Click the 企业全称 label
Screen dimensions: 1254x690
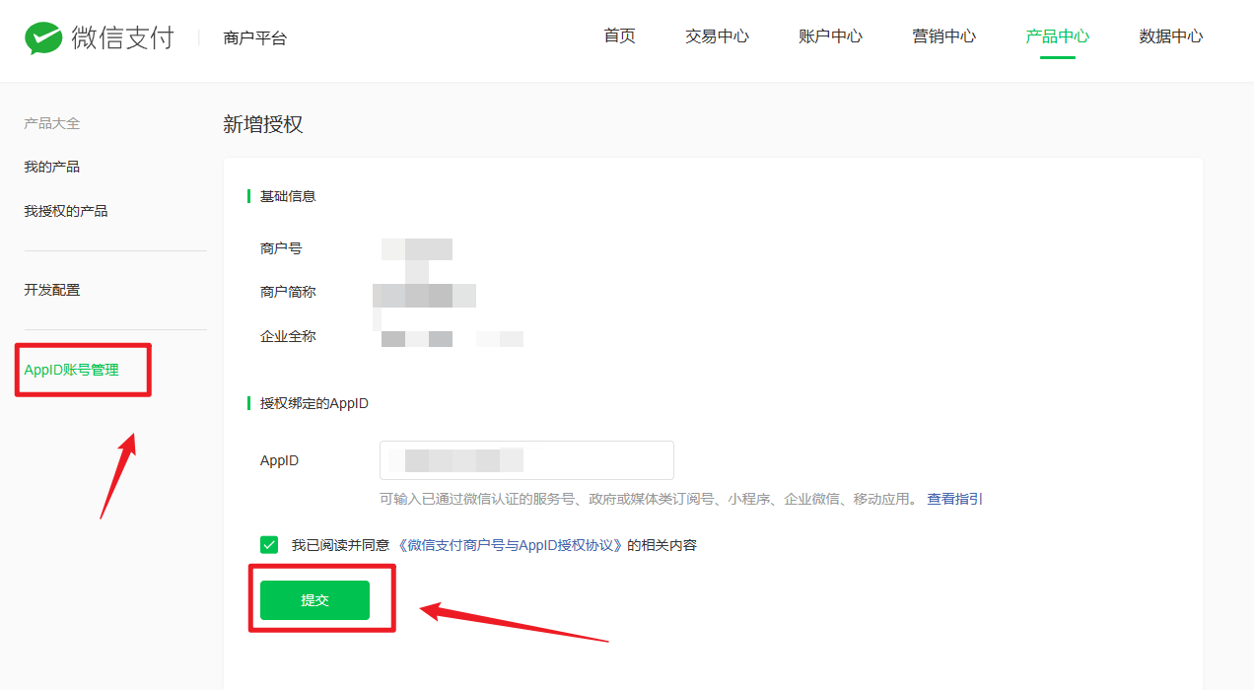288,336
